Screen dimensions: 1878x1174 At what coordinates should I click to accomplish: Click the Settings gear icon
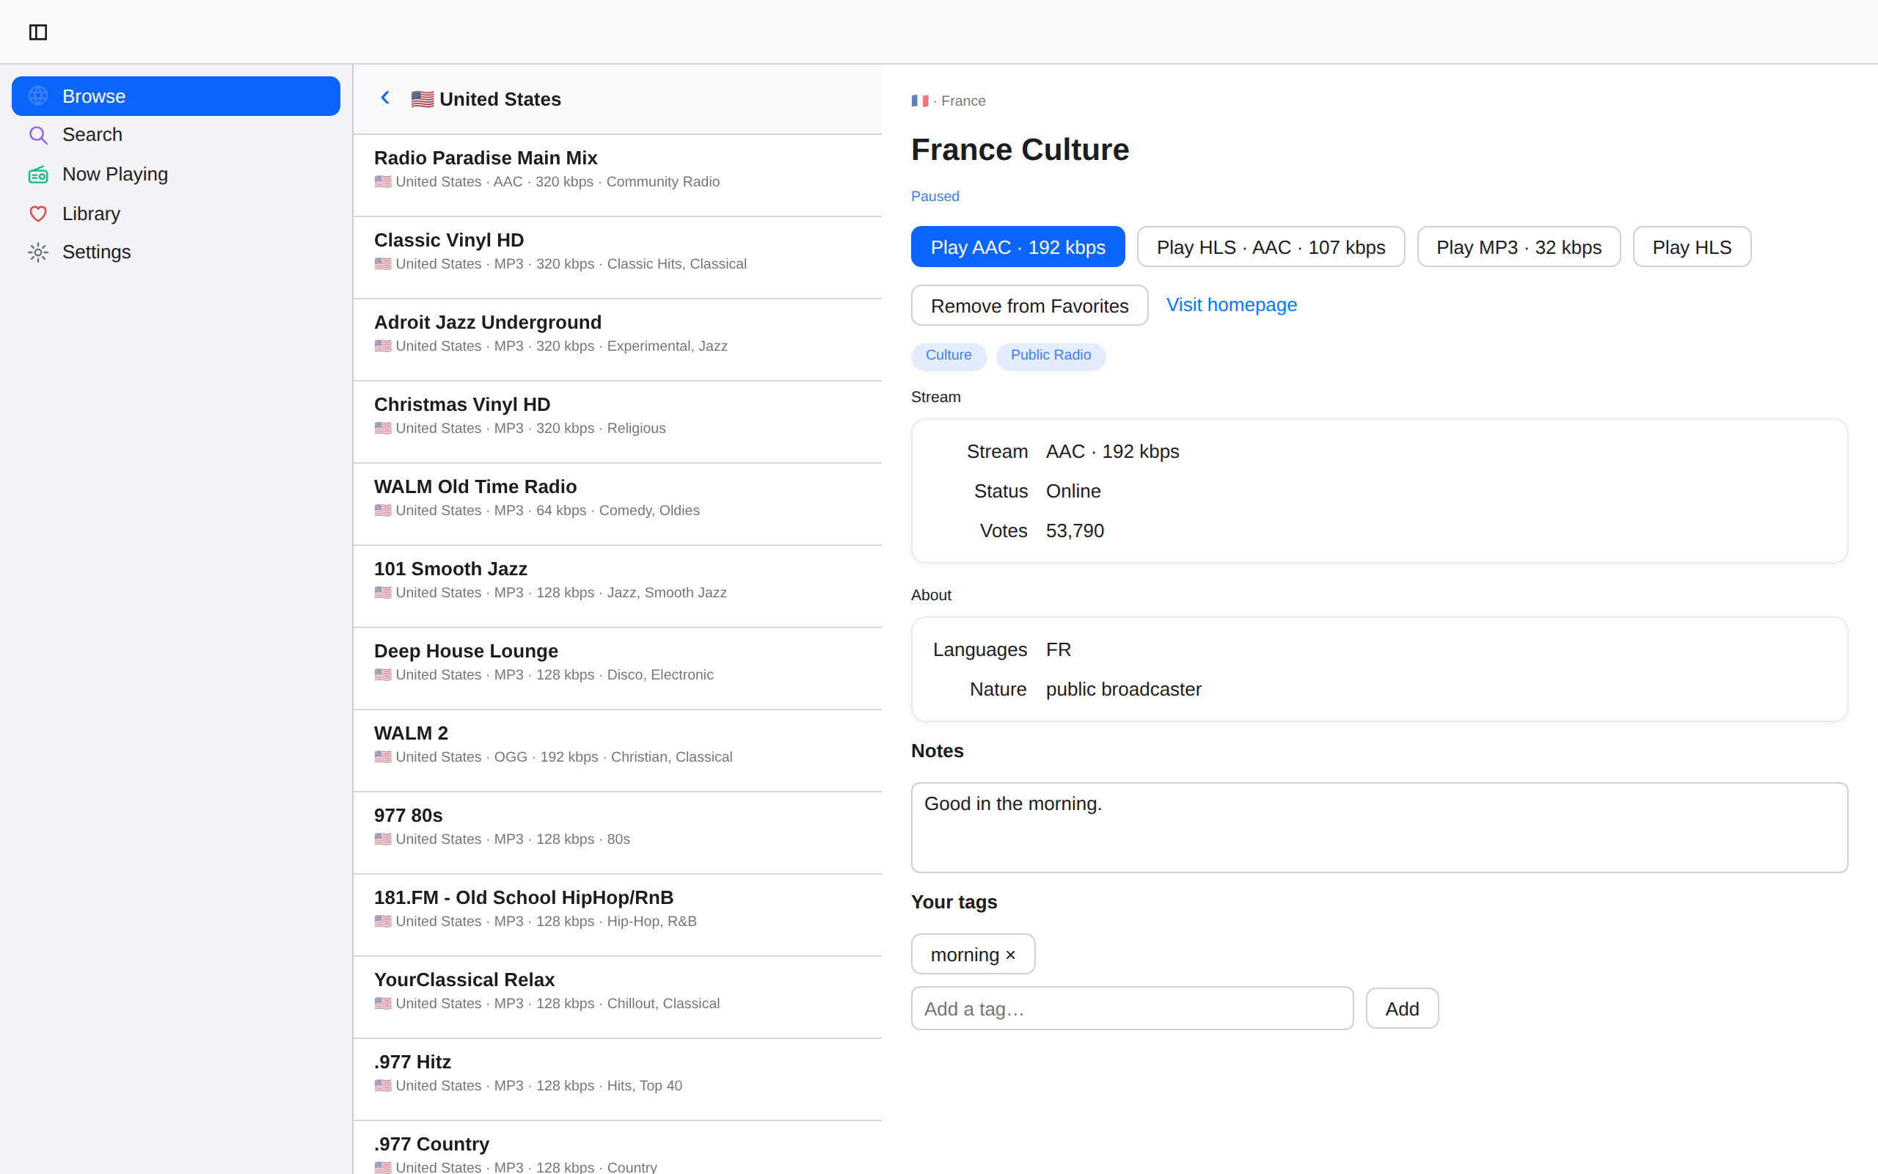pos(38,252)
